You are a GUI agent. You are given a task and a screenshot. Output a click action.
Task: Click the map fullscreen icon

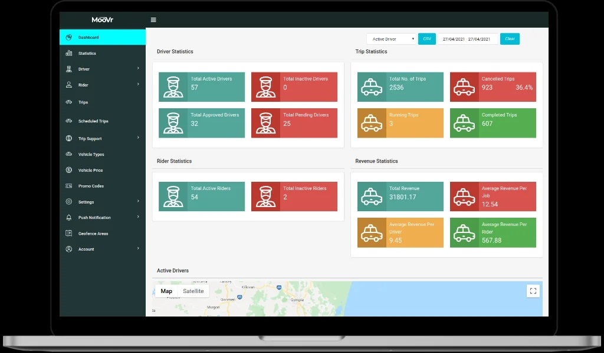coord(533,291)
